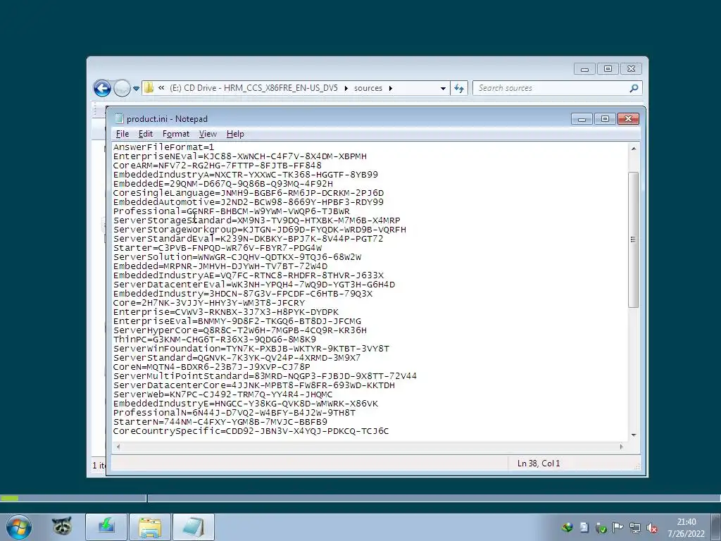The width and height of the screenshot is (721, 541).
Task: Open the 21:40 clock and date
Action: coord(686,528)
